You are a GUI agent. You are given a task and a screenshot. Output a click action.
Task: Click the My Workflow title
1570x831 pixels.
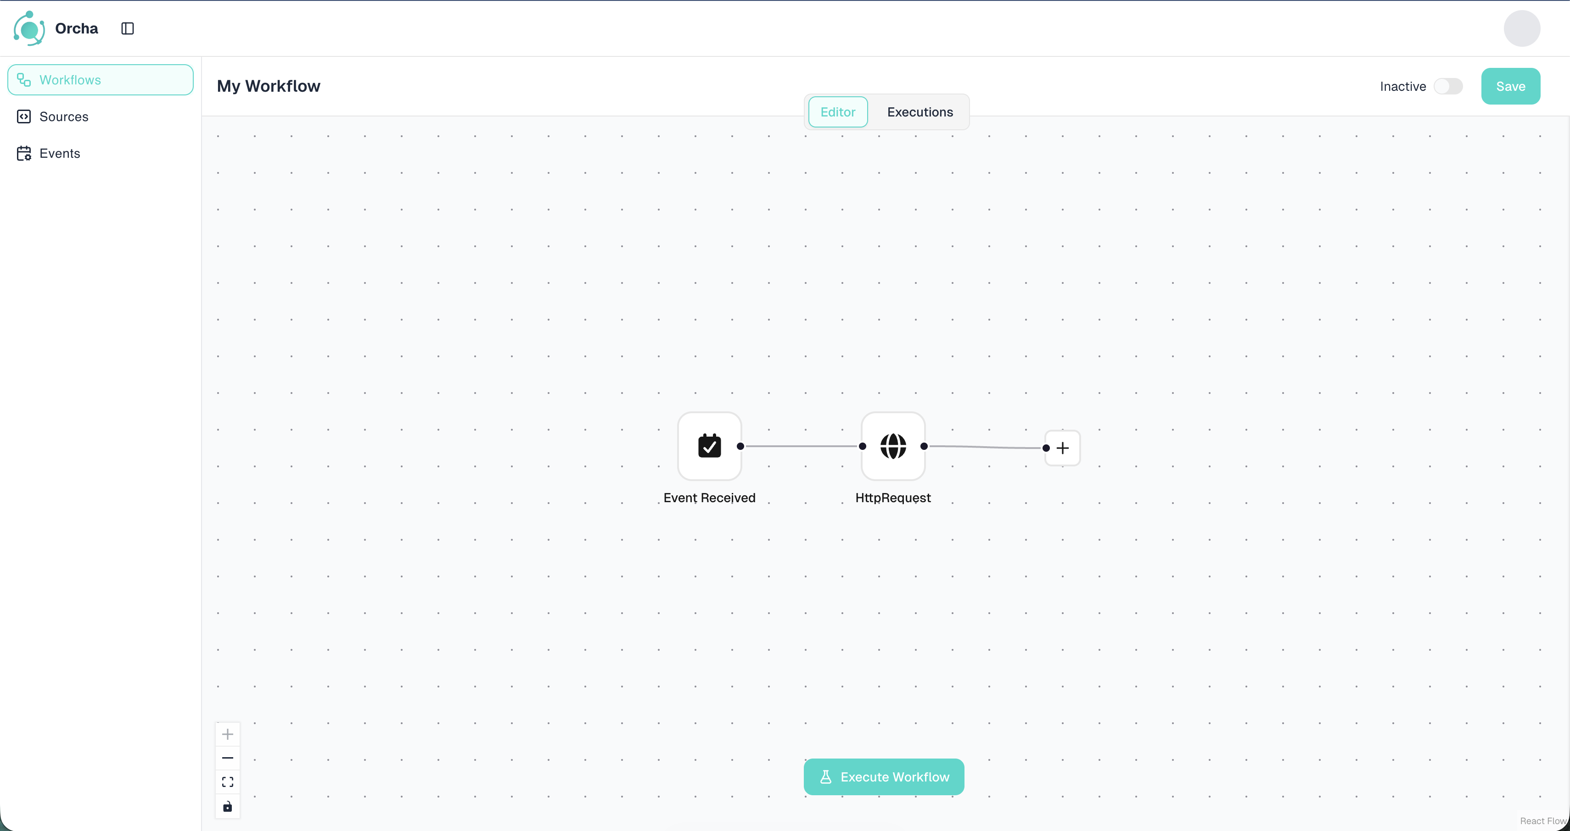pyautogui.click(x=268, y=87)
